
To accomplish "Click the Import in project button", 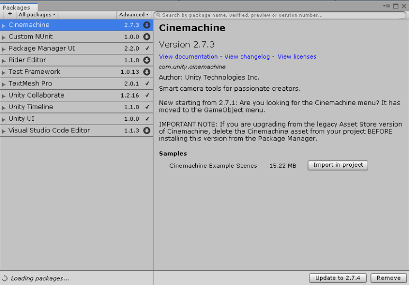I will pos(338,165).
